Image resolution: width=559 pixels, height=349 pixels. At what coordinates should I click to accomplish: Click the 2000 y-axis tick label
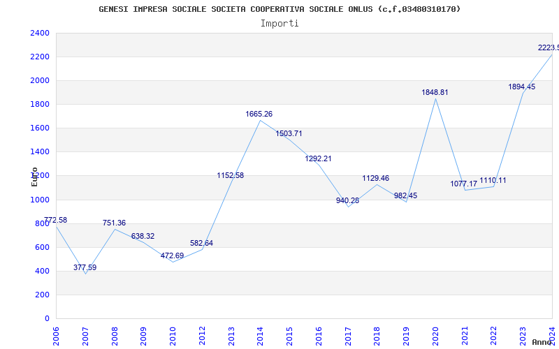coord(40,81)
